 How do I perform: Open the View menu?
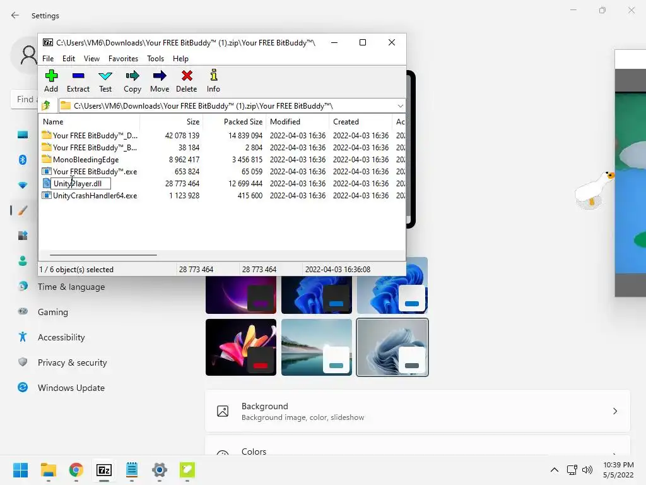point(91,59)
